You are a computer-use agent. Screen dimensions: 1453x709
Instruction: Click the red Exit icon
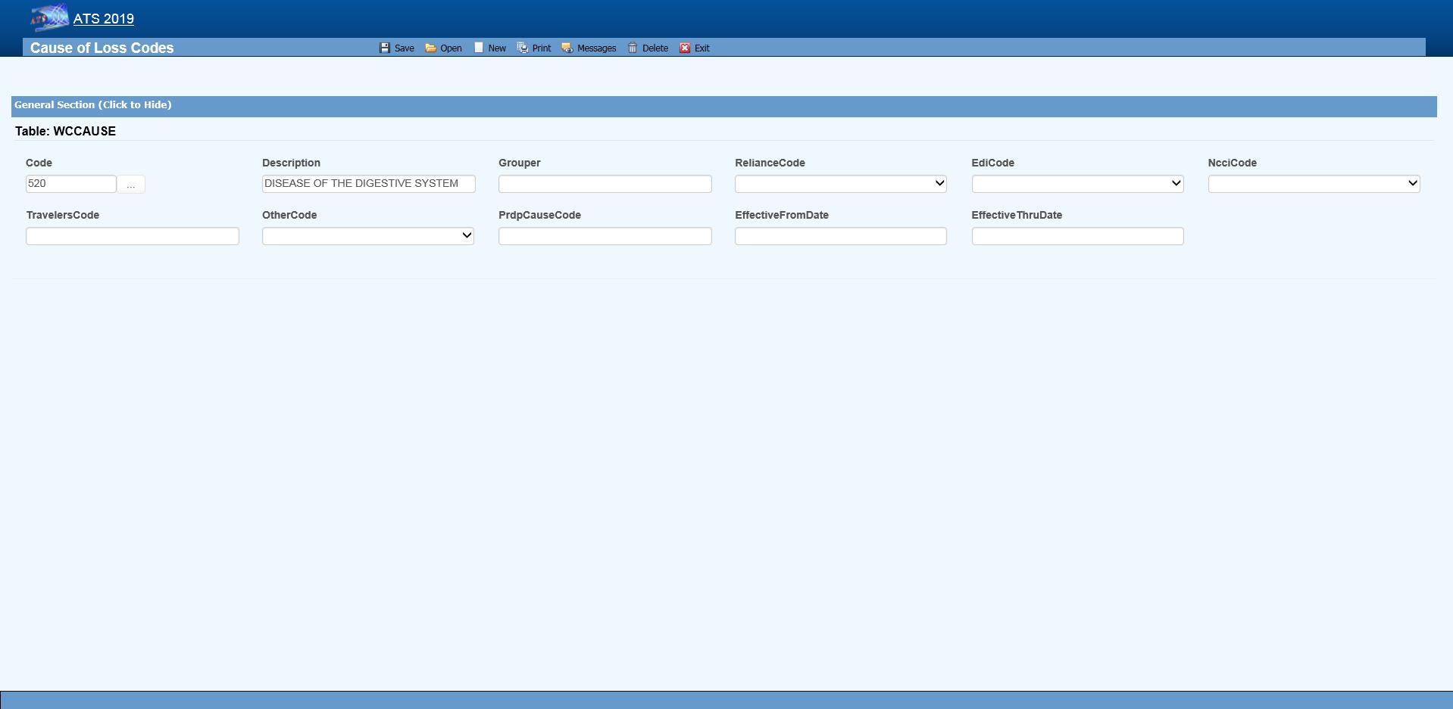tap(685, 48)
